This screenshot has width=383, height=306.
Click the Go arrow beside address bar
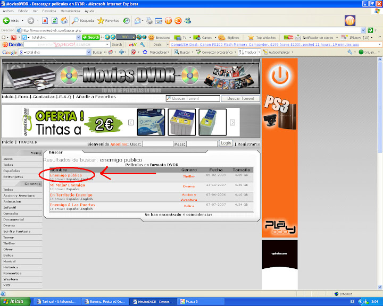point(370,30)
